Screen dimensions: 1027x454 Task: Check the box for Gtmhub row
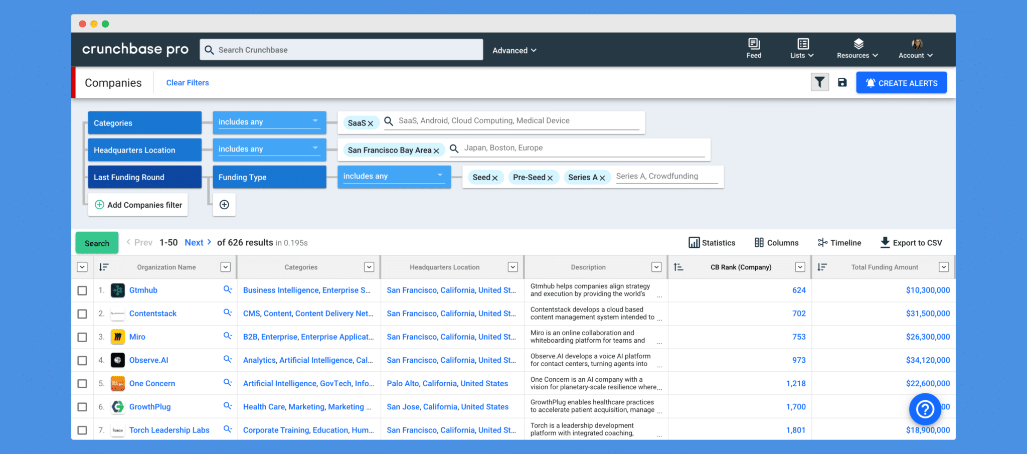point(82,290)
